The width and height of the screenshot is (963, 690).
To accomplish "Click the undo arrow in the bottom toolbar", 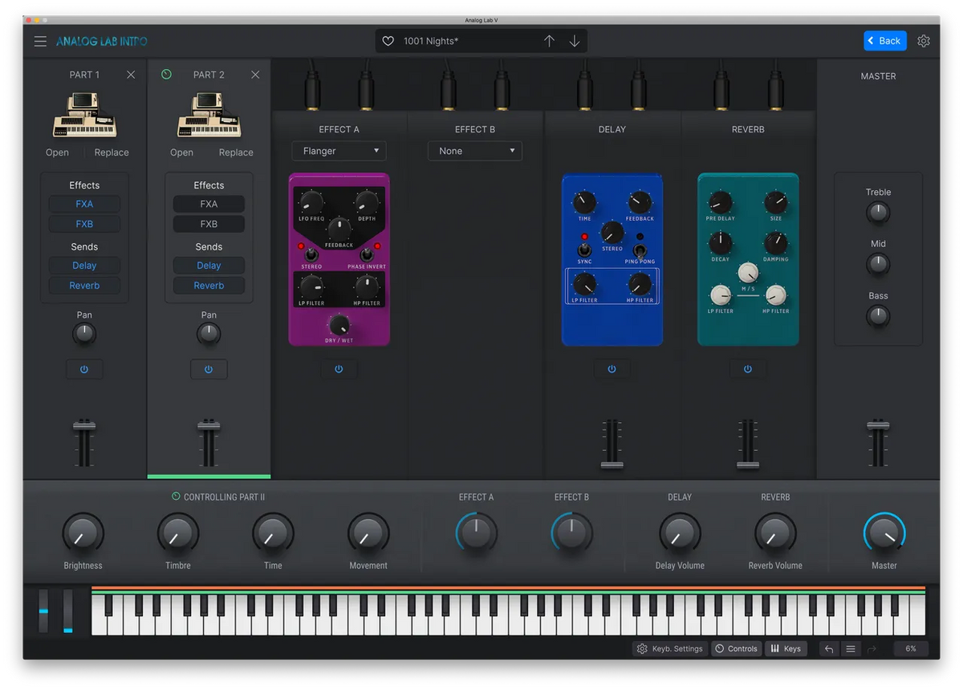I will tap(828, 648).
